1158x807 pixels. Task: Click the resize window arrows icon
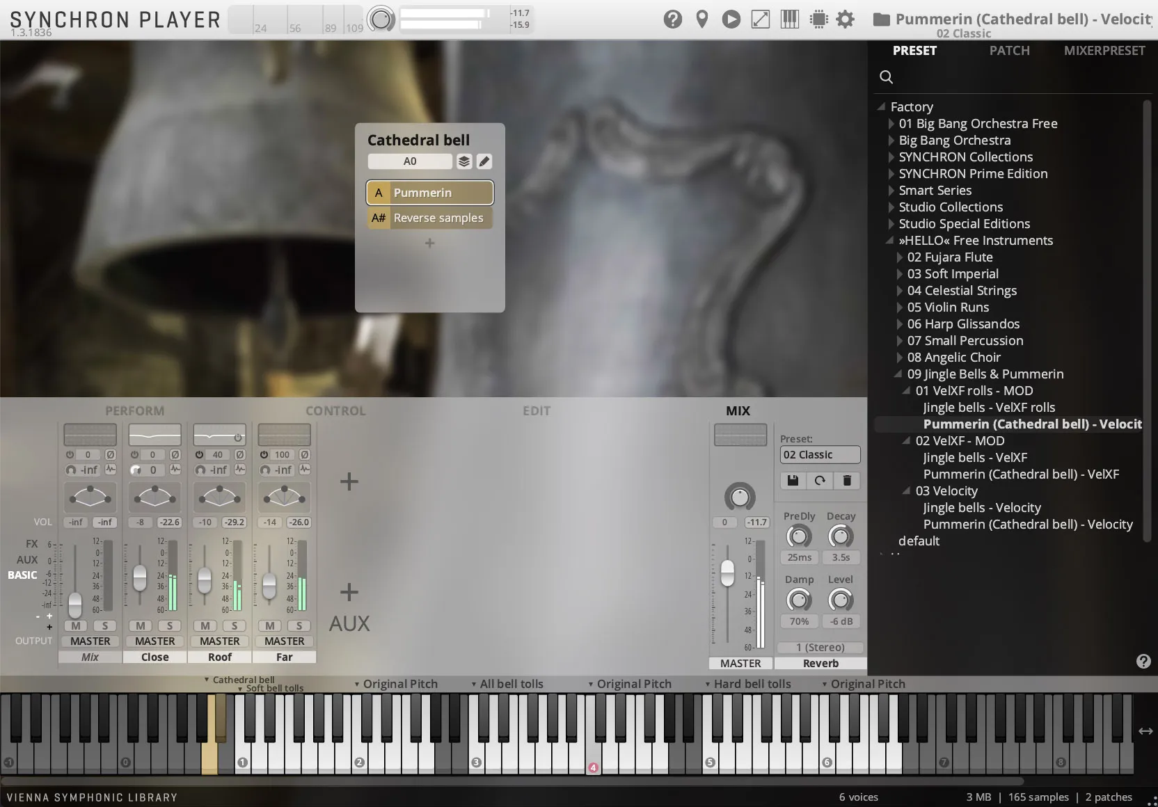pyautogui.click(x=761, y=19)
